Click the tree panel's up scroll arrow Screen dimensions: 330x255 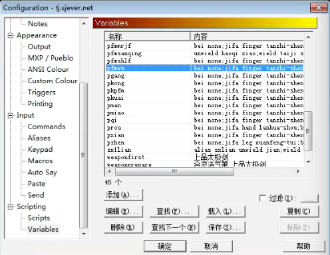pos(84,23)
